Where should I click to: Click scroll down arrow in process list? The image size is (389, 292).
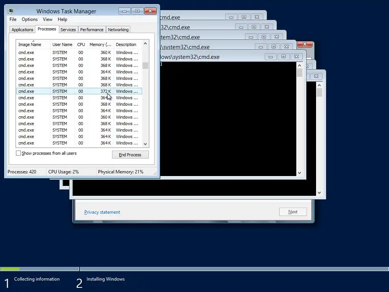pos(145,144)
